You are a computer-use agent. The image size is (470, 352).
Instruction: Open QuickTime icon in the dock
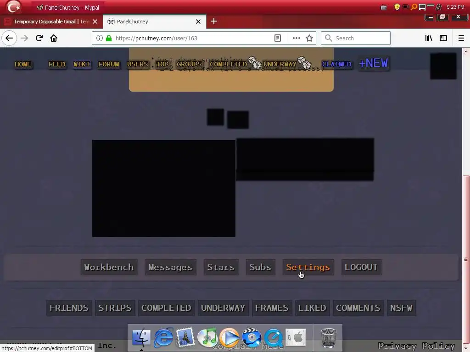click(x=274, y=337)
